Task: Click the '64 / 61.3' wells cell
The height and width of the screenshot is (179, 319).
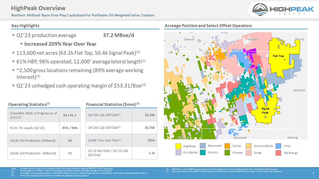Action: (70, 115)
